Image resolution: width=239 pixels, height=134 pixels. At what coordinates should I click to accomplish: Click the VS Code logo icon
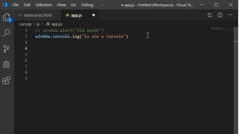4,5
